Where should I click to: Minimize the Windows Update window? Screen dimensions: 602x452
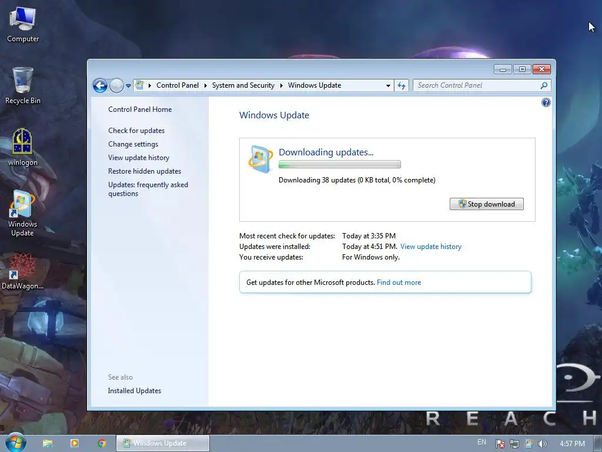[x=503, y=69]
